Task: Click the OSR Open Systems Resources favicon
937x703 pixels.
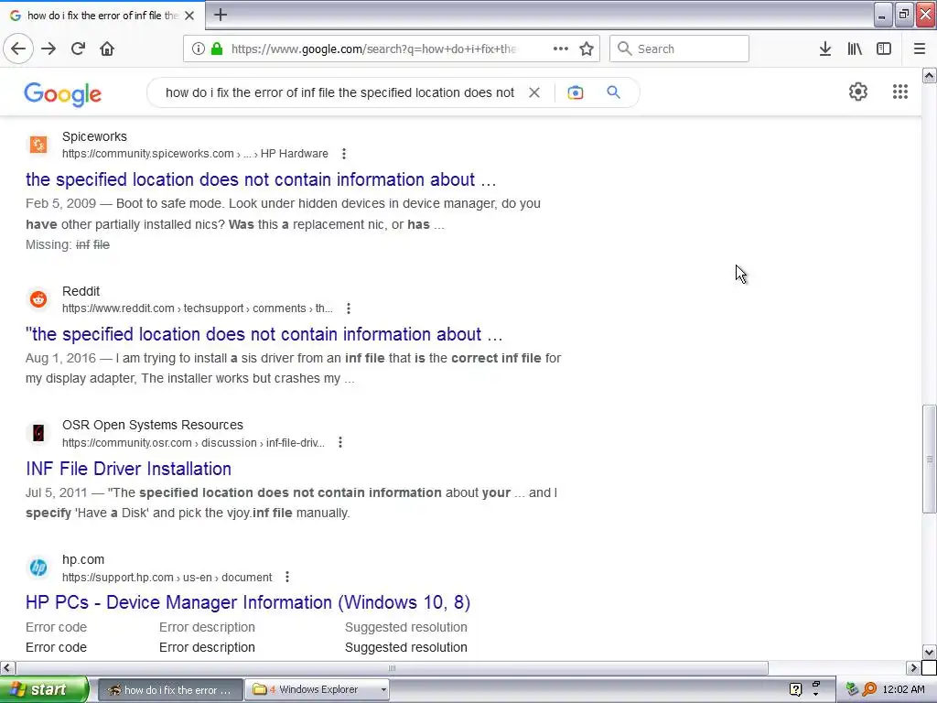Action: click(38, 433)
